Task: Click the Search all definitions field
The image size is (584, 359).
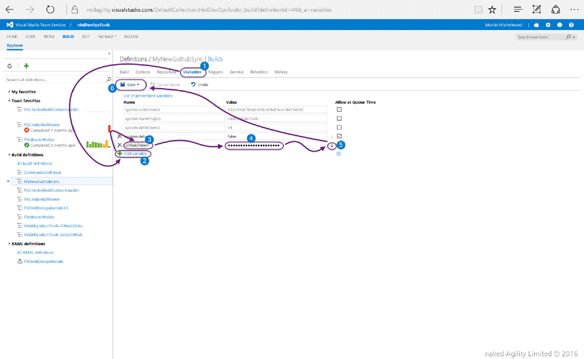Action: pos(56,80)
